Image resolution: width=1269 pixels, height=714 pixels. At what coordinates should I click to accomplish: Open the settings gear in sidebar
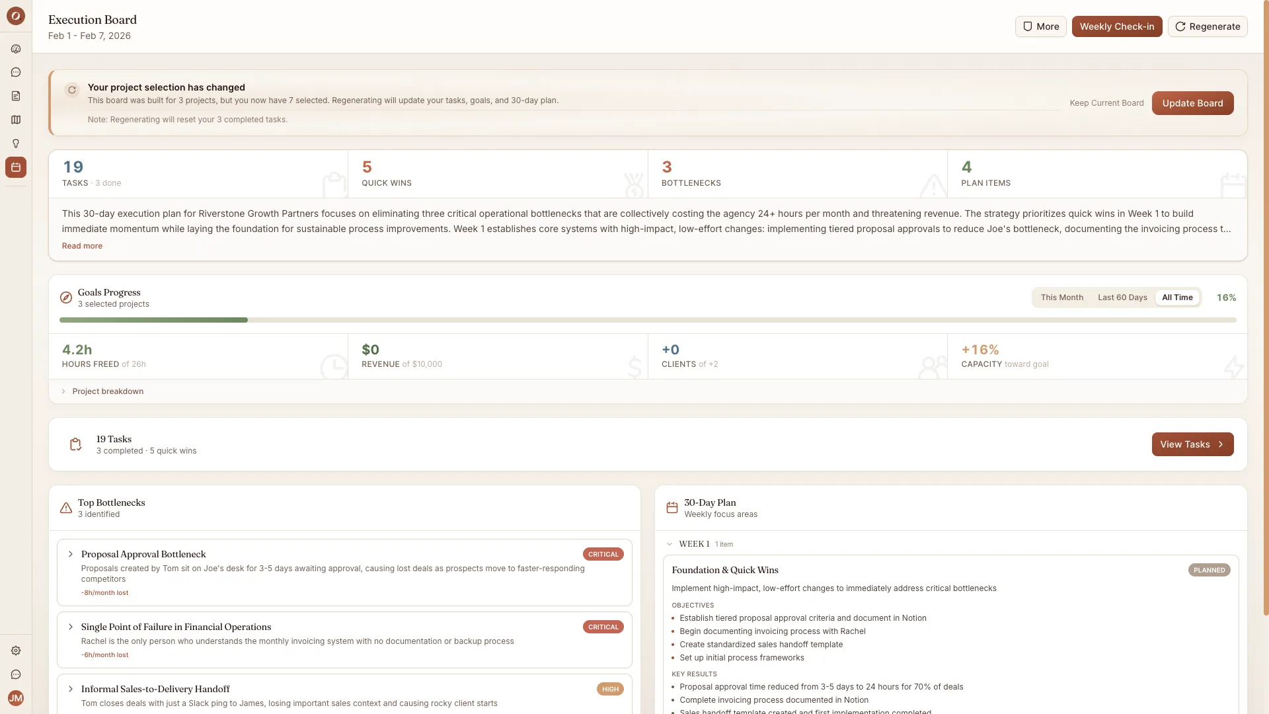tap(16, 651)
